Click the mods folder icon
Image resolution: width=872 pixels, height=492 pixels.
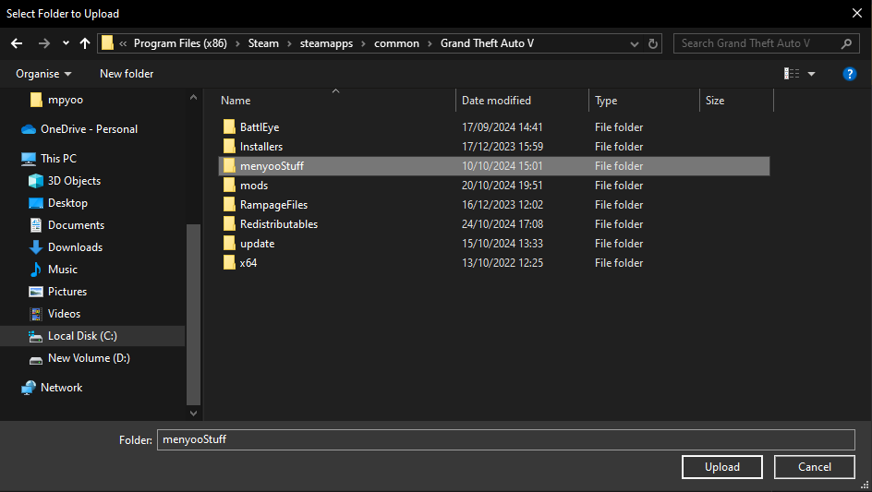pos(229,186)
